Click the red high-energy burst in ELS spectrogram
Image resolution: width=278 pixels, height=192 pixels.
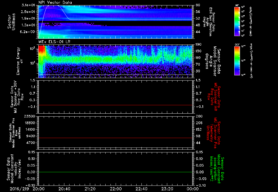point(42,49)
